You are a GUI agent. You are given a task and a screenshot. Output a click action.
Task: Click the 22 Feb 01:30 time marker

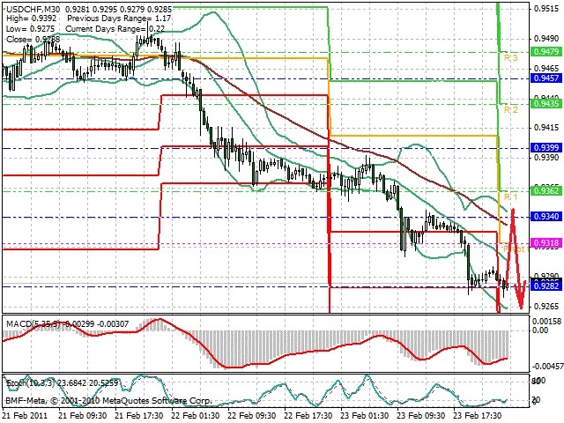196,415
